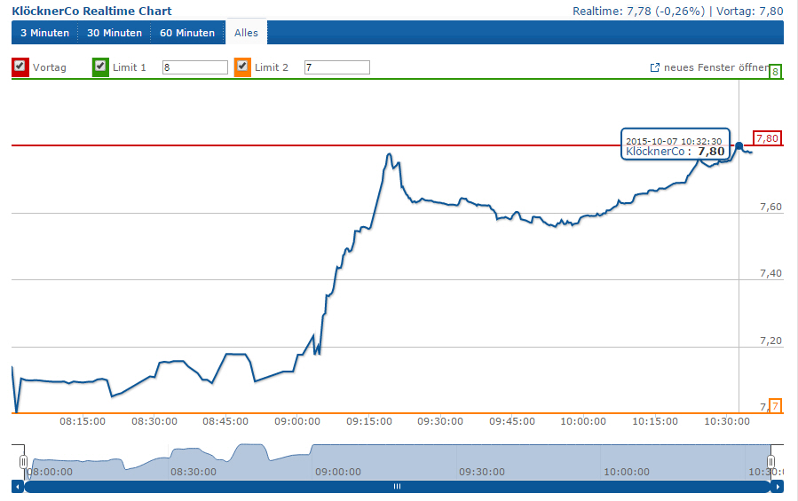Click the 10:00:00 time axis label on main chart
The image size is (798, 501).
583,421
